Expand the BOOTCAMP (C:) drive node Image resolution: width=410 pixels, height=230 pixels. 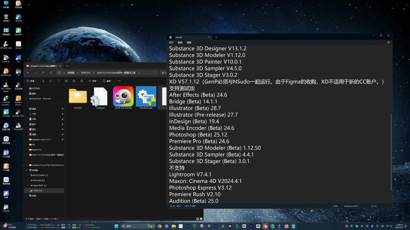point(28,175)
